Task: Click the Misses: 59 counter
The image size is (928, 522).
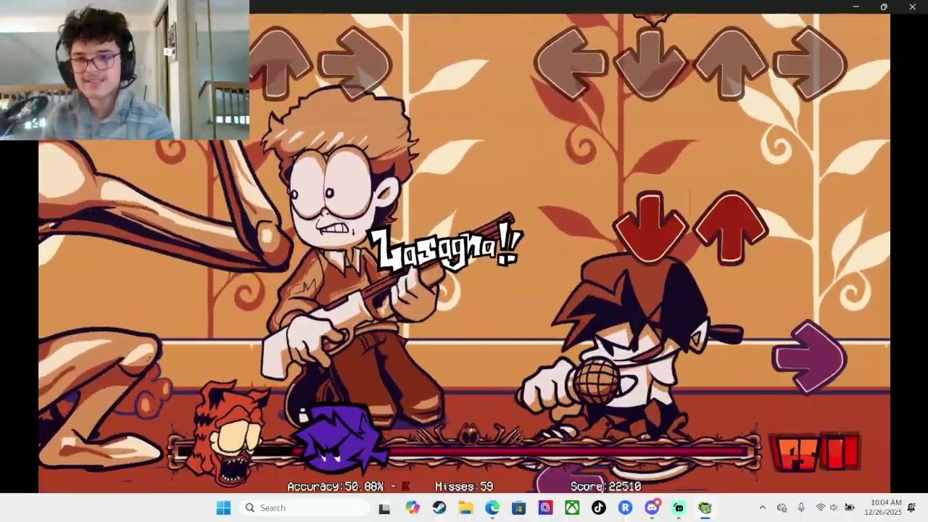Action: 464,486
